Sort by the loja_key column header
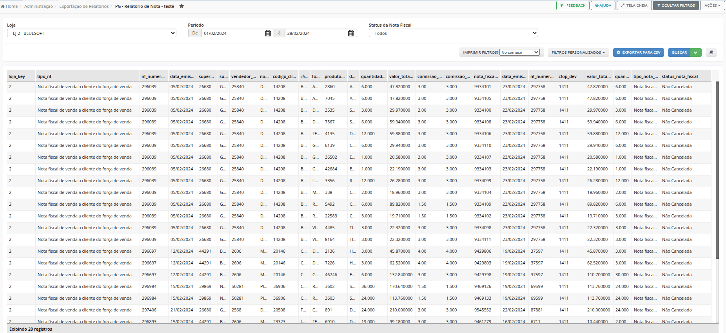This screenshot has width=726, height=333. click(x=21, y=76)
